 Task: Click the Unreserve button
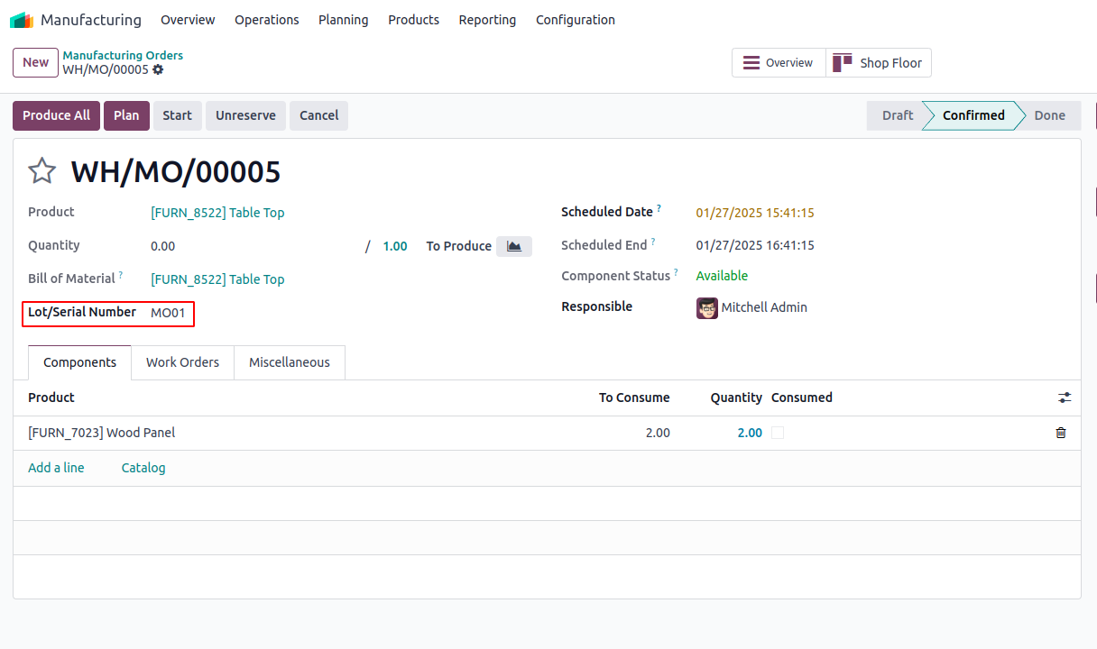click(x=245, y=115)
